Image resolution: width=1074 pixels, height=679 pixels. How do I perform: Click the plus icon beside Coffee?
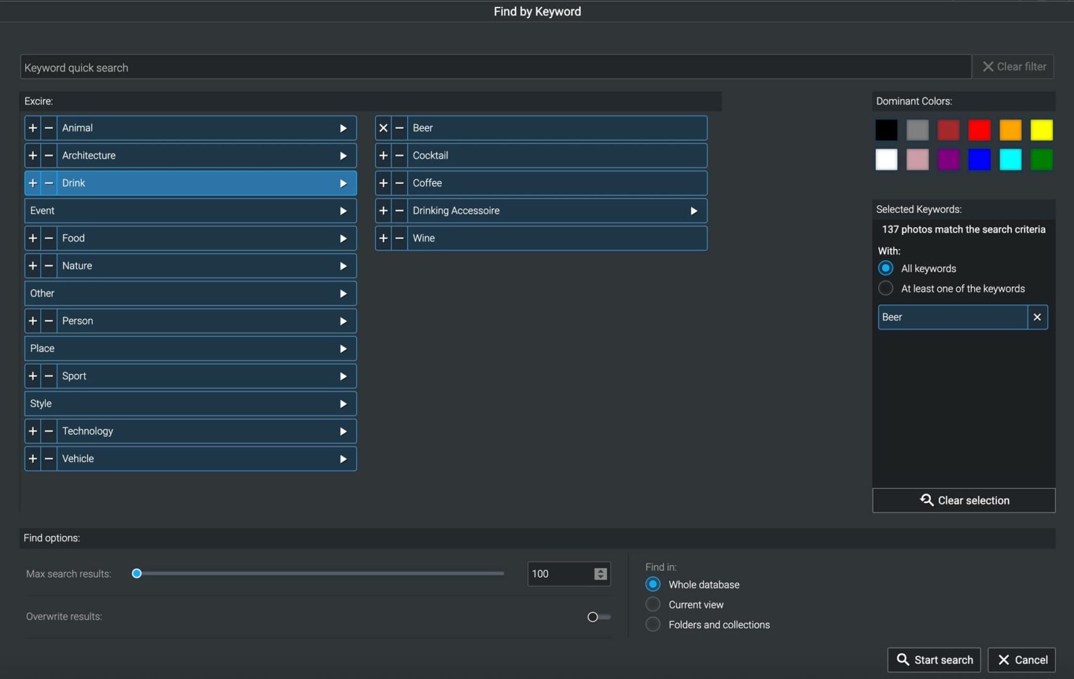[383, 184]
